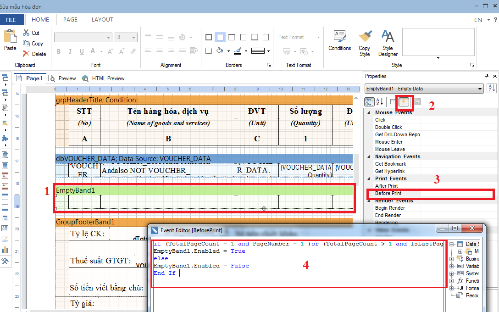The image size is (499, 312).
Task: Click the Conditions button
Action: click(339, 40)
